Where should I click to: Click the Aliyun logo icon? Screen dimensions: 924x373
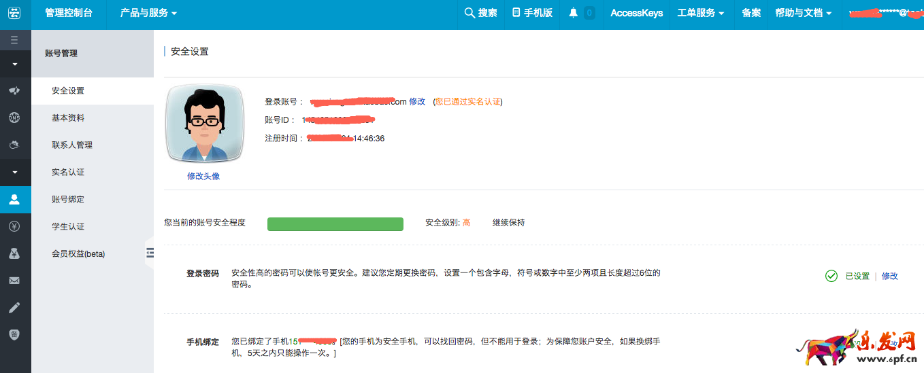pos(14,13)
